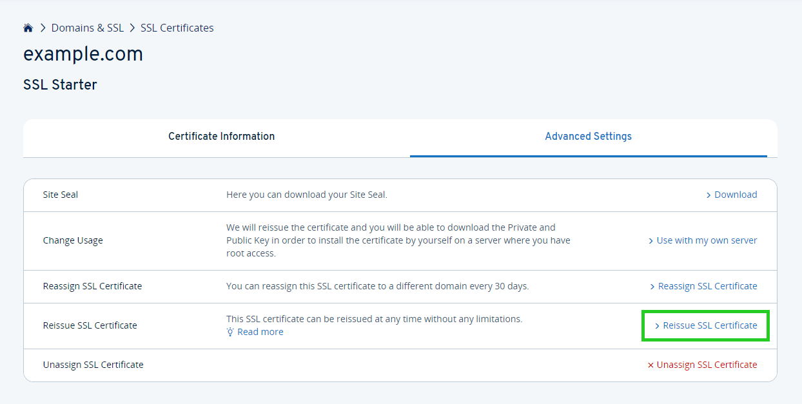802x404 pixels.
Task: Go to the SSL Certificates breadcrumb link
Action: tap(177, 28)
